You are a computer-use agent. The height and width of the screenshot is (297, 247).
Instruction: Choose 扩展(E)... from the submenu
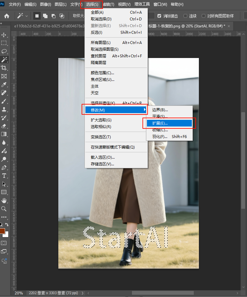169,123
